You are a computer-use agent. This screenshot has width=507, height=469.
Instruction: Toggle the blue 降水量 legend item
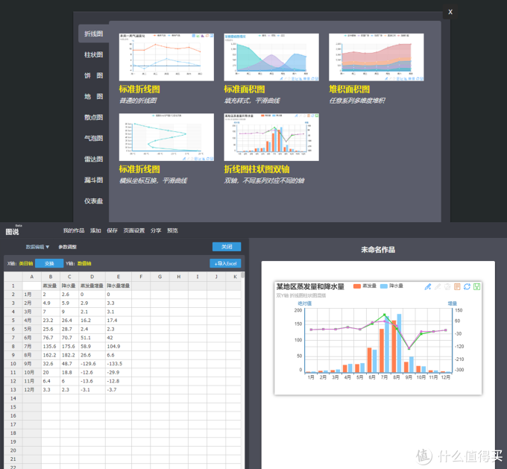pos(391,286)
